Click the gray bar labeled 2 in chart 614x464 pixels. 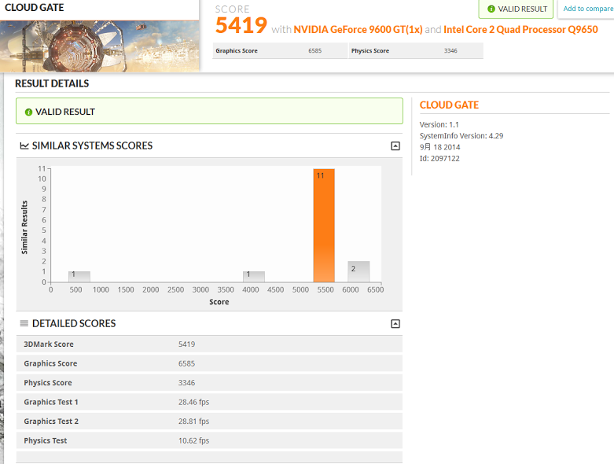pos(358,271)
